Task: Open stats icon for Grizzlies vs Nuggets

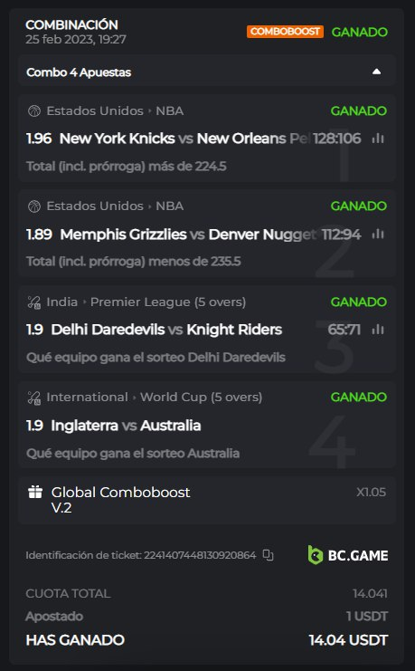Action: (378, 234)
